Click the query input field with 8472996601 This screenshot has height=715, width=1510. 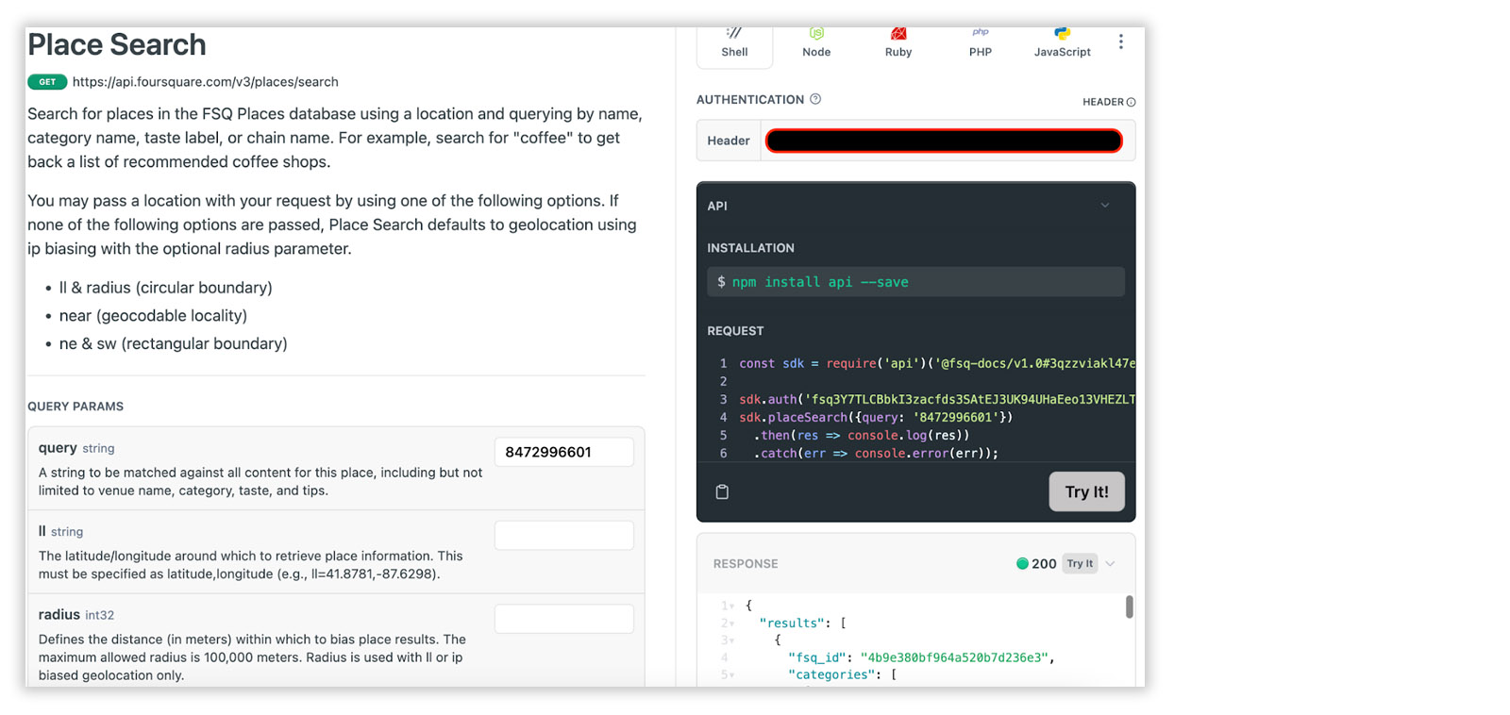tap(563, 452)
